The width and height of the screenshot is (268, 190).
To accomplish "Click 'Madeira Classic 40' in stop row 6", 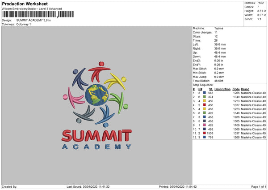I will point(253,113).
